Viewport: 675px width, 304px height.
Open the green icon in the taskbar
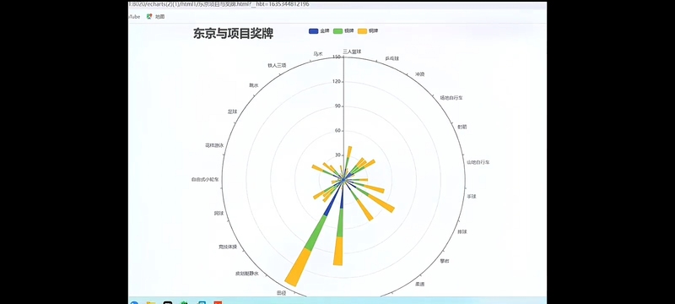[184, 302]
